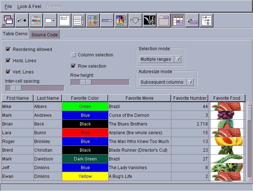Click the peach food image for Brinkley

(x=227, y=141)
